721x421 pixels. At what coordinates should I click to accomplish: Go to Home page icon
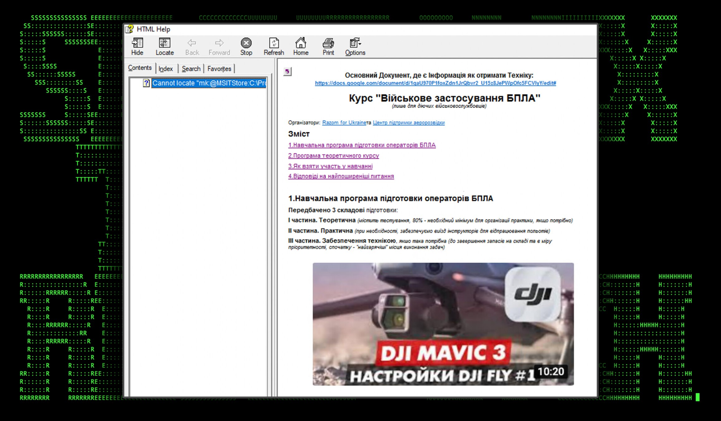300,46
